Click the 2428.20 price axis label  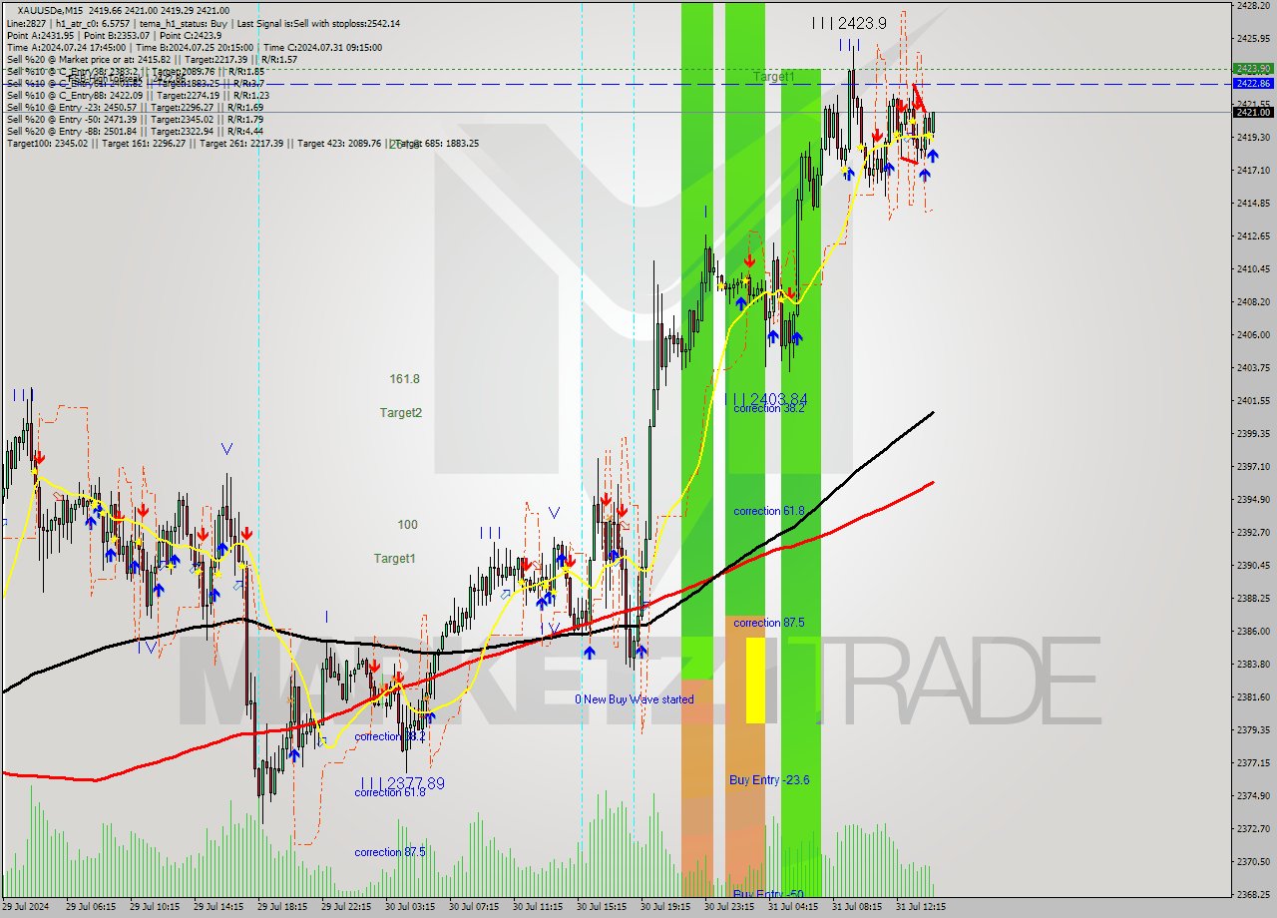[x=1252, y=5]
